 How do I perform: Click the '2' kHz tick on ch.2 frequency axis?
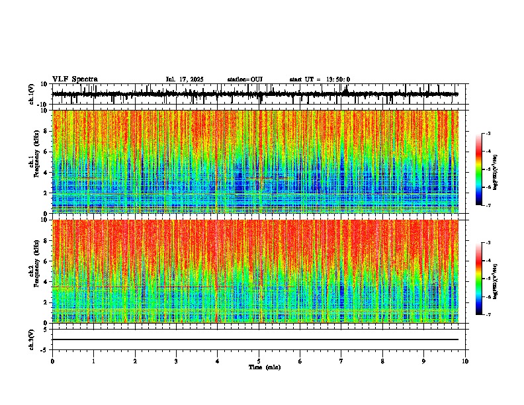(46, 302)
